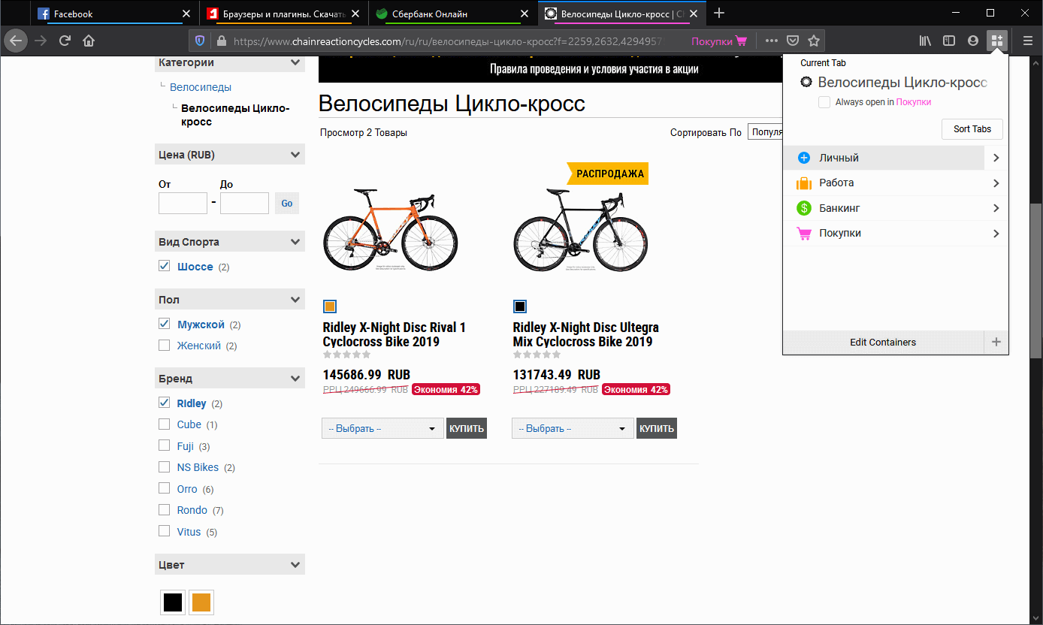The image size is (1043, 625).
Task: Open page actions three-dot menu
Action: tap(771, 41)
